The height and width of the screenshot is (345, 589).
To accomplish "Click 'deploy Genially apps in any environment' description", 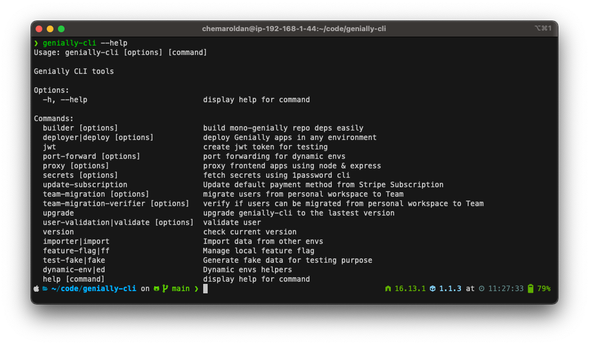I will point(289,138).
